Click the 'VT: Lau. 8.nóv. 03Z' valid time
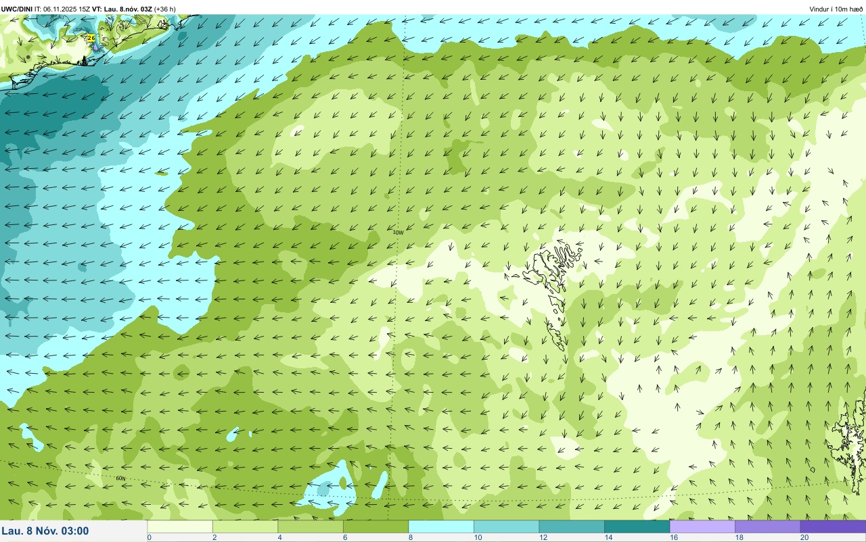The width and height of the screenshot is (866, 542). point(120,9)
